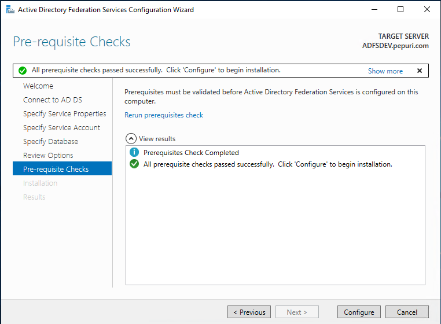Click the 'Pre-requisite Checks' page heading

[72, 42]
